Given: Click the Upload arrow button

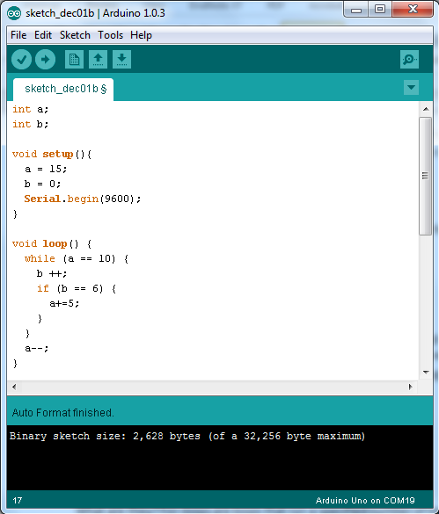Looking at the screenshot, I should [x=46, y=60].
